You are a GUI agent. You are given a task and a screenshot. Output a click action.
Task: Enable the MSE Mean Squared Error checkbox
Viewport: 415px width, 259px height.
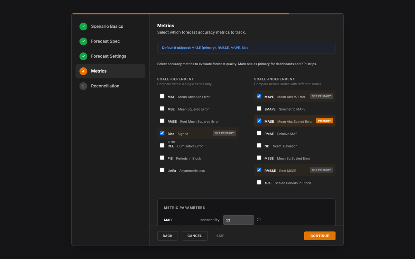click(x=162, y=109)
